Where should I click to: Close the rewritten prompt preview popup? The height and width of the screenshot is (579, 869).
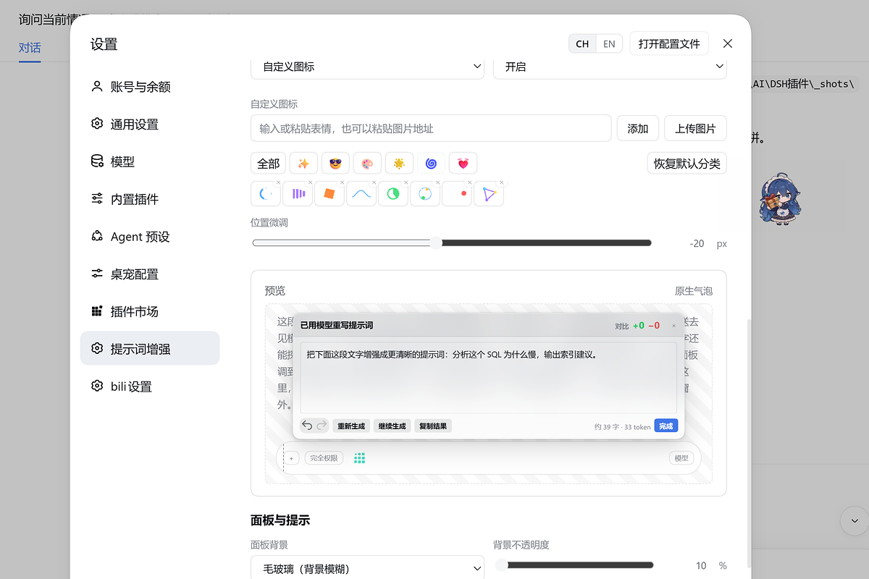tap(673, 326)
